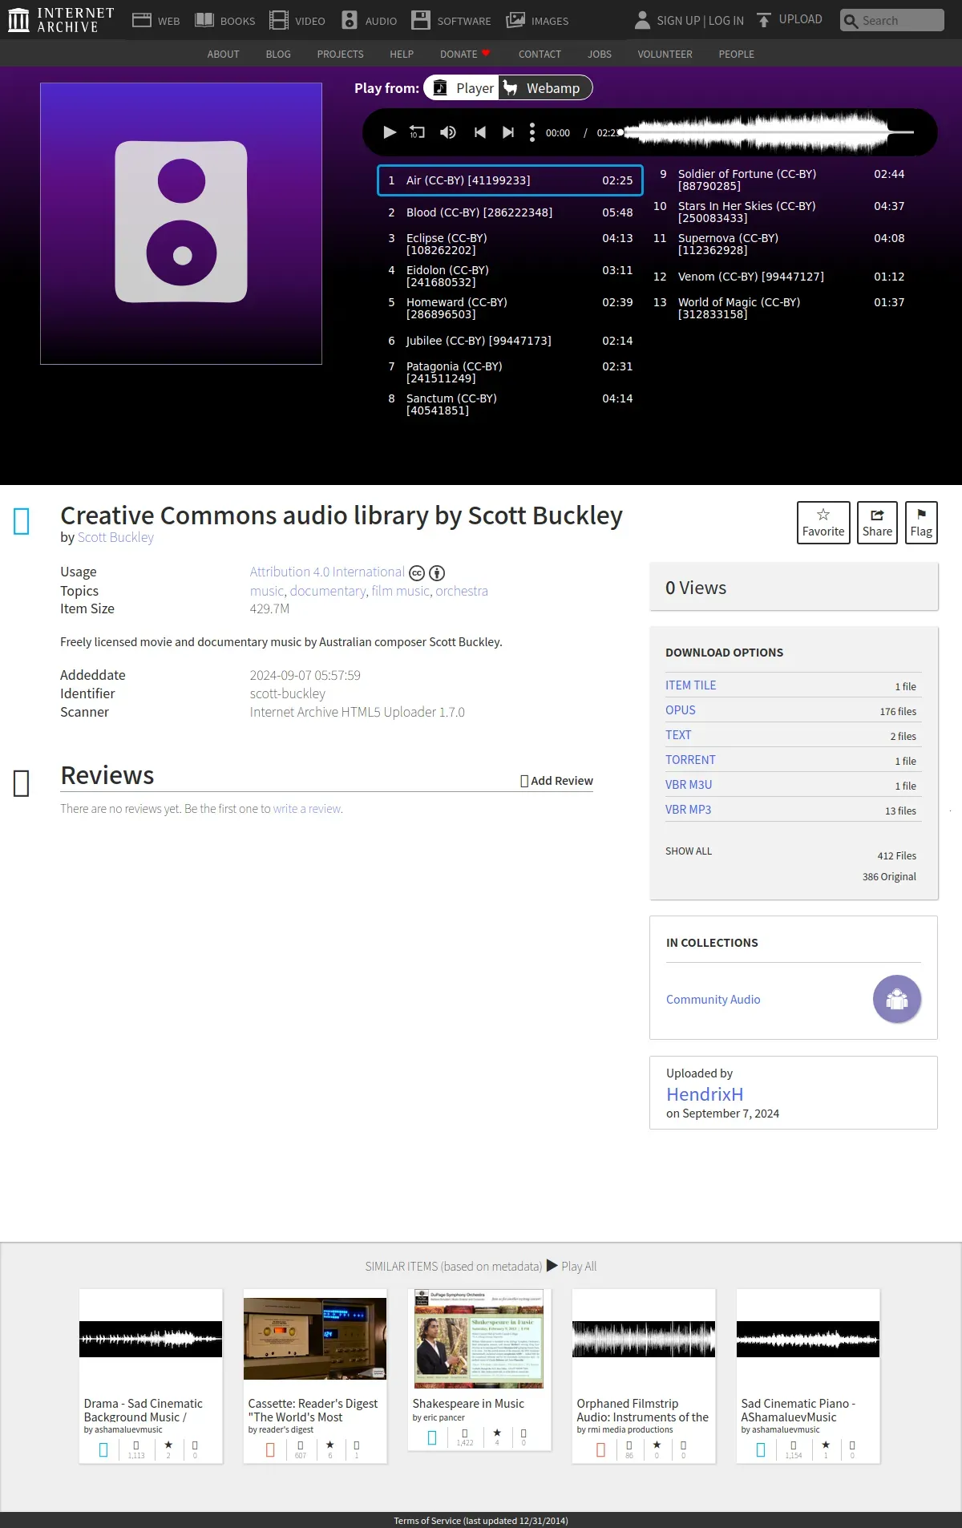Viewport: 962px width, 1528px height.
Task: Expand OPUS download files
Action: 680,710
